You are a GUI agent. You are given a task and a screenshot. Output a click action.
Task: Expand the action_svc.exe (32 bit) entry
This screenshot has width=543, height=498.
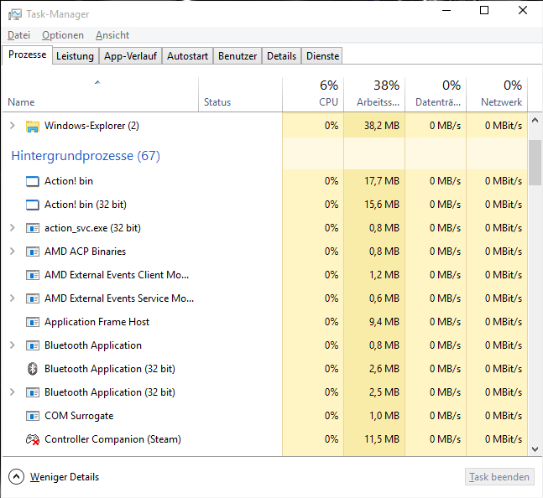(13, 228)
